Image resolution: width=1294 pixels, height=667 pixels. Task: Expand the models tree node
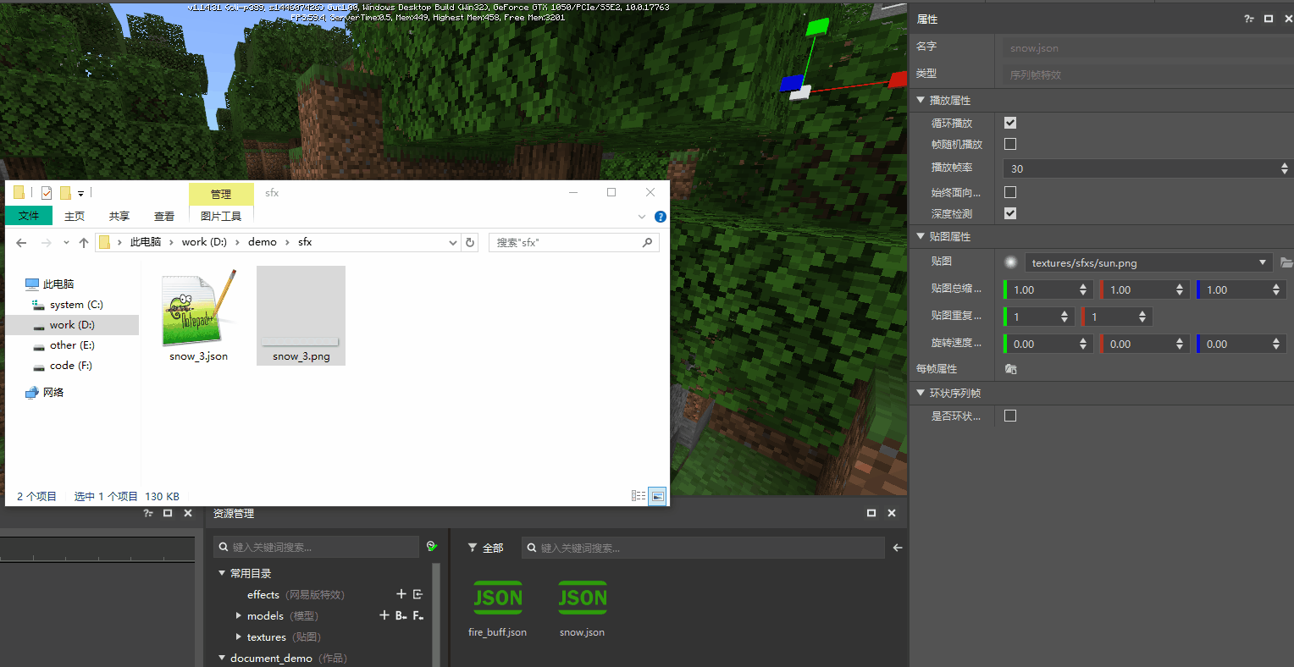[x=239, y=615]
